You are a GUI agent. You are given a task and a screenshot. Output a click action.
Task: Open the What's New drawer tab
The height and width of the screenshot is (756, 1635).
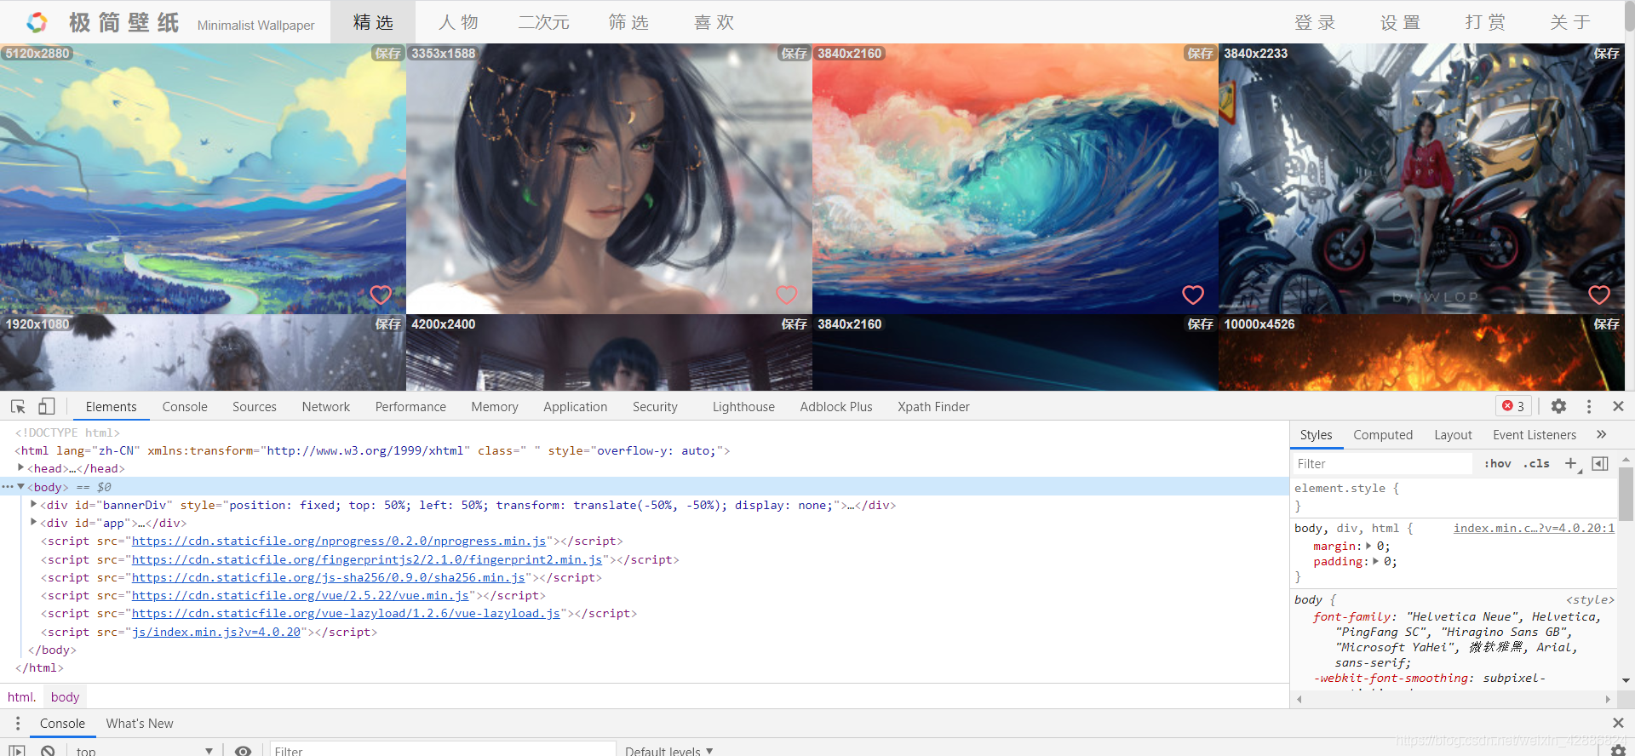(140, 723)
